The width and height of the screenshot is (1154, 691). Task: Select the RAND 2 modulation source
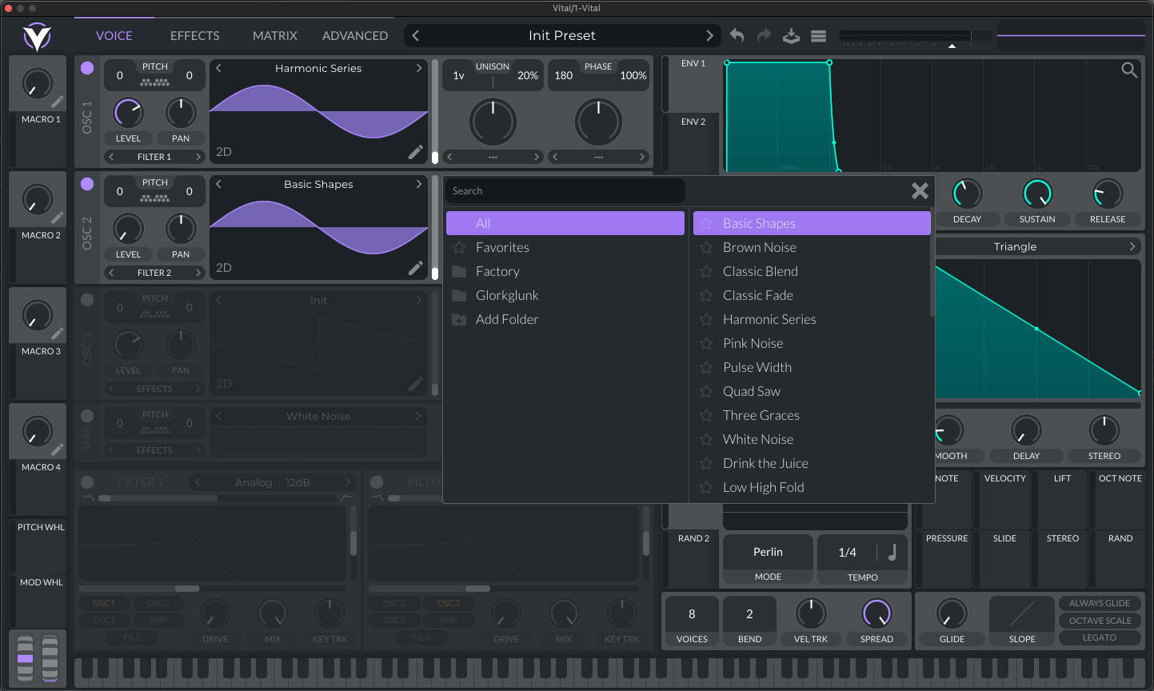pyautogui.click(x=693, y=538)
